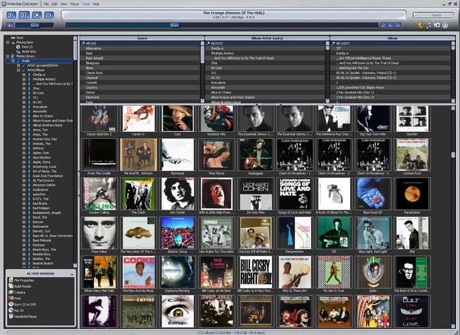Open the View menu
The height and width of the screenshot is (335, 460).
pos(64,4)
